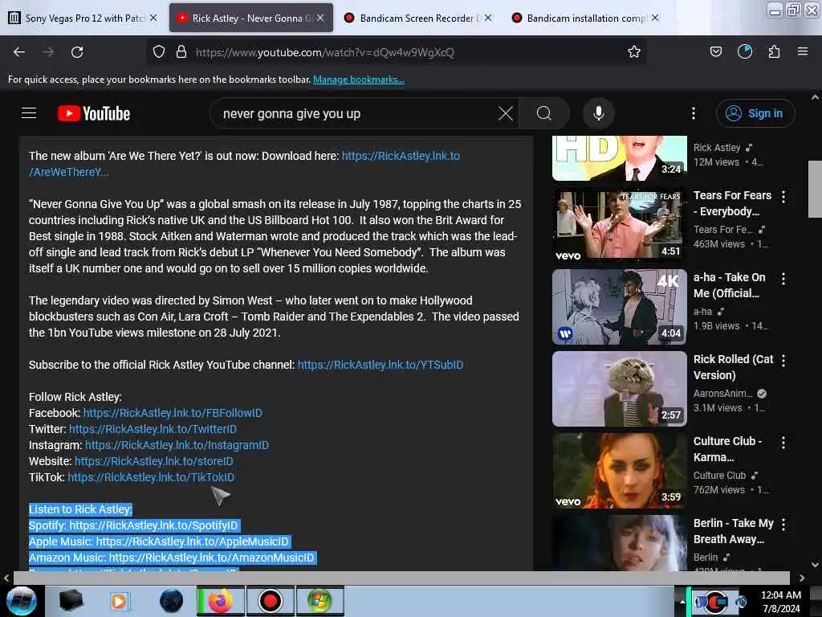Open the FBFollowID Facebook link
The width and height of the screenshot is (822, 617).
click(173, 413)
